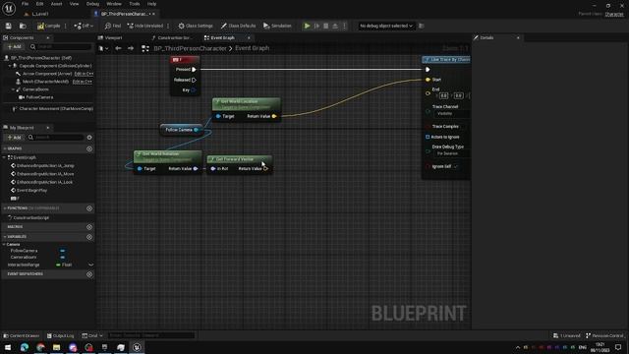Collapse the CameraBoom tree row

[13, 89]
